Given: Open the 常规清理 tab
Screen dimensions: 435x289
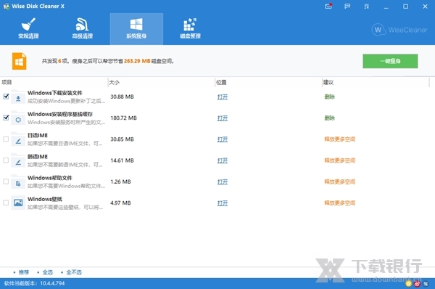Looking at the screenshot, I should [x=28, y=28].
